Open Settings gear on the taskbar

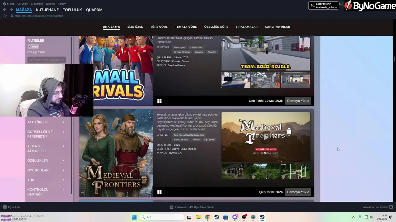tap(253, 217)
